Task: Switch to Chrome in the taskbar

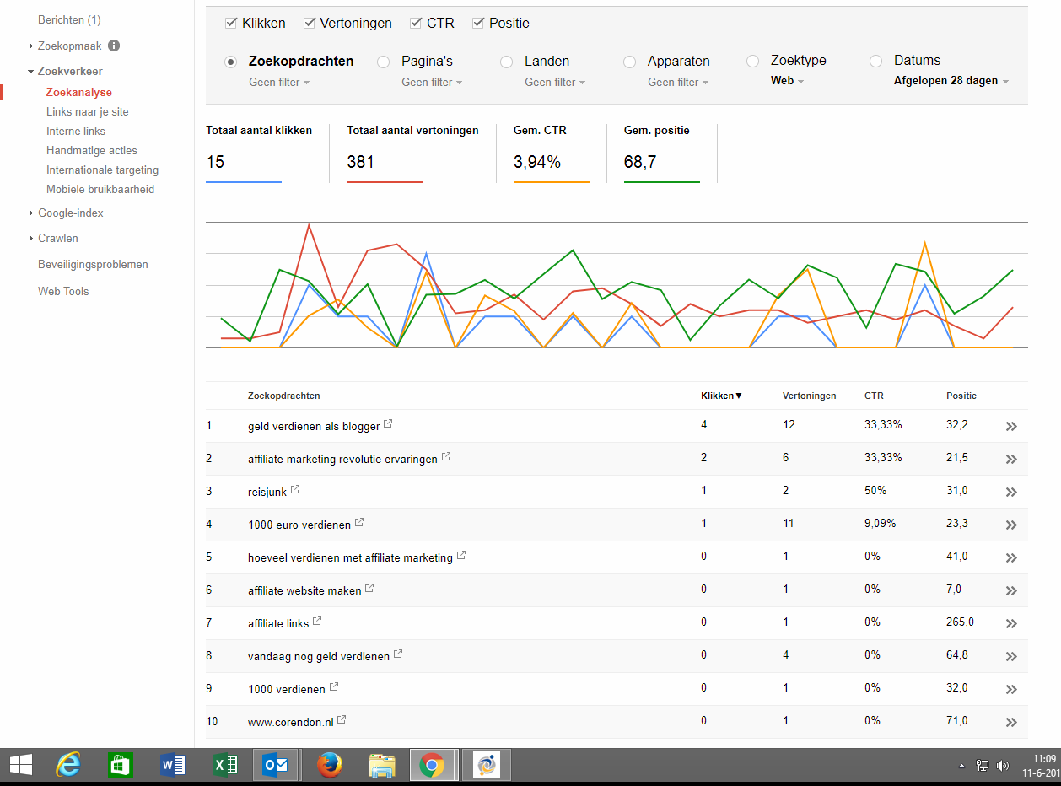Action: click(x=432, y=765)
